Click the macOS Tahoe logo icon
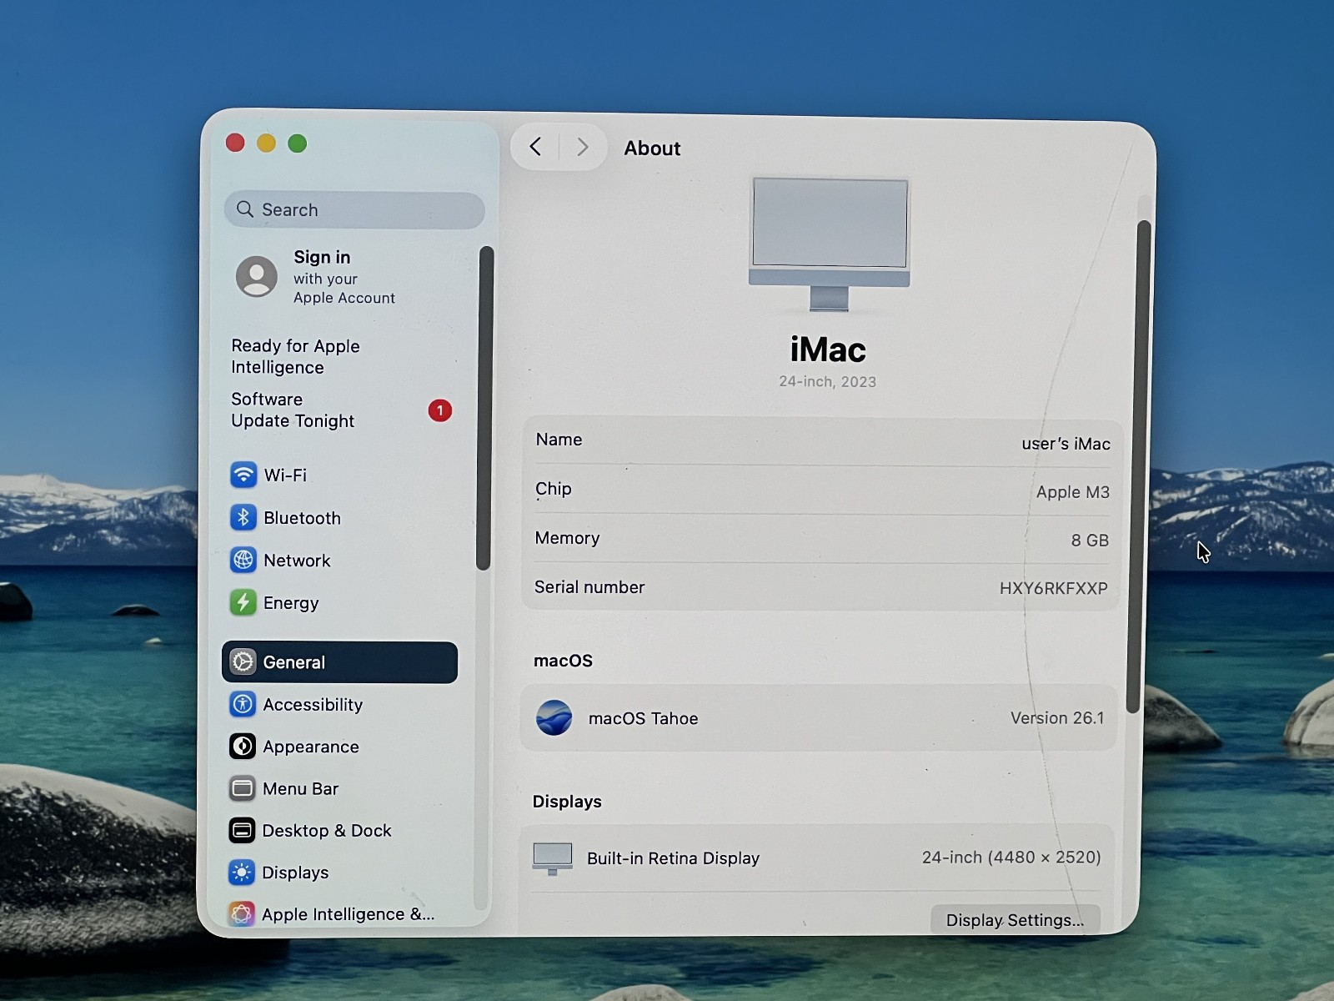Image resolution: width=1334 pixels, height=1001 pixels. pyautogui.click(x=554, y=717)
